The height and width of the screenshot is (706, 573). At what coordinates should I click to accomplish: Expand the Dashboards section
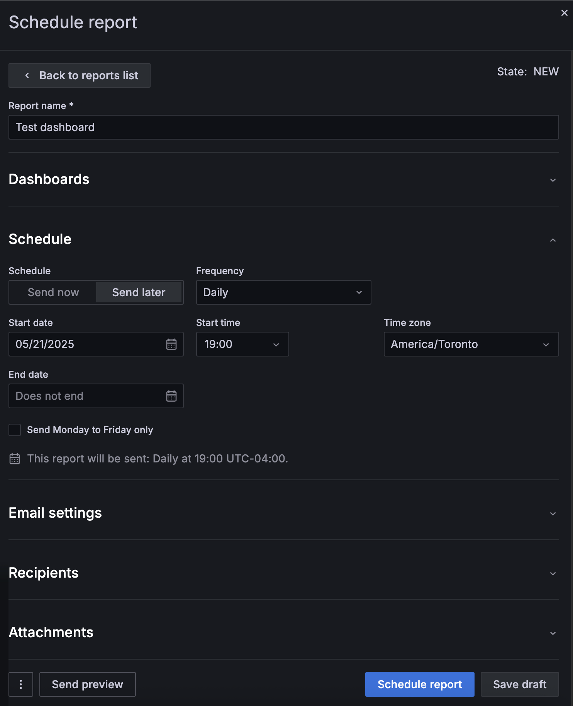[x=553, y=180]
